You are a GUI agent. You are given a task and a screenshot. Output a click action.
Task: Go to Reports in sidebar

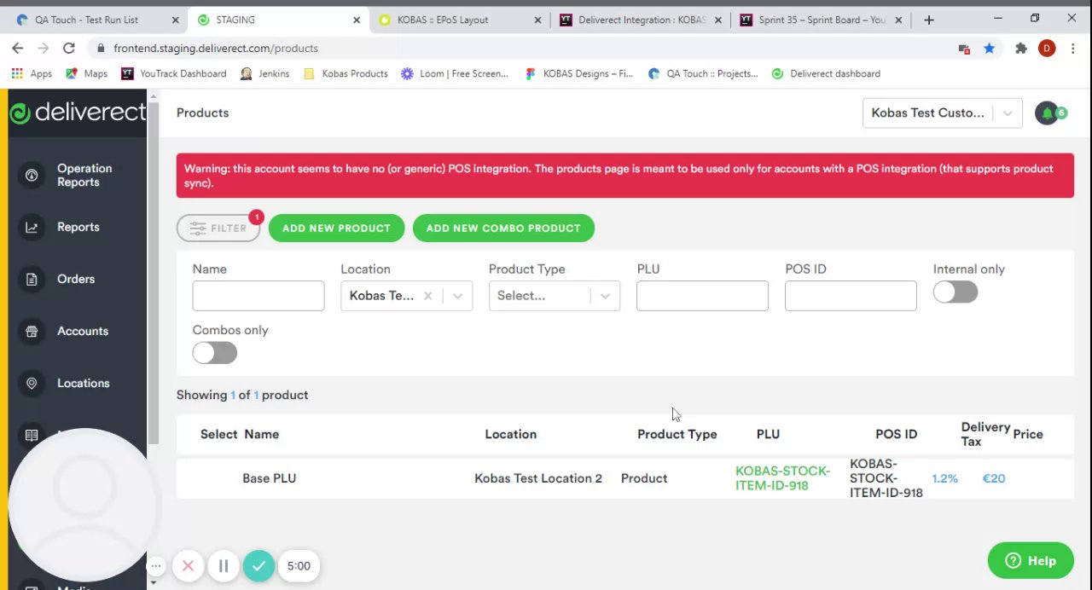(x=78, y=227)
